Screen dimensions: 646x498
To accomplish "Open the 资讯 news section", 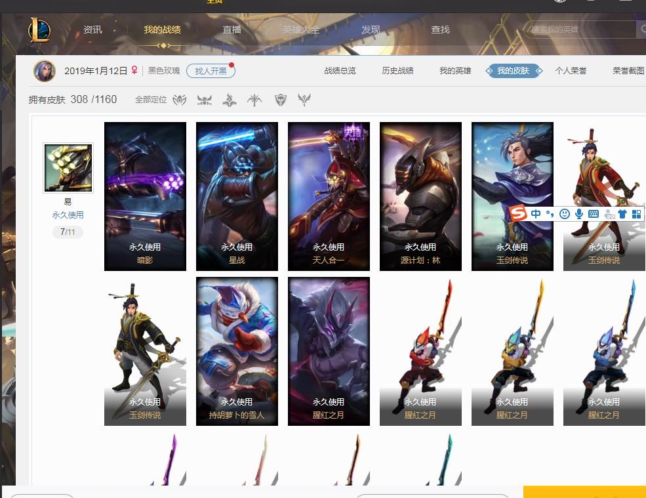I will 92,30.
